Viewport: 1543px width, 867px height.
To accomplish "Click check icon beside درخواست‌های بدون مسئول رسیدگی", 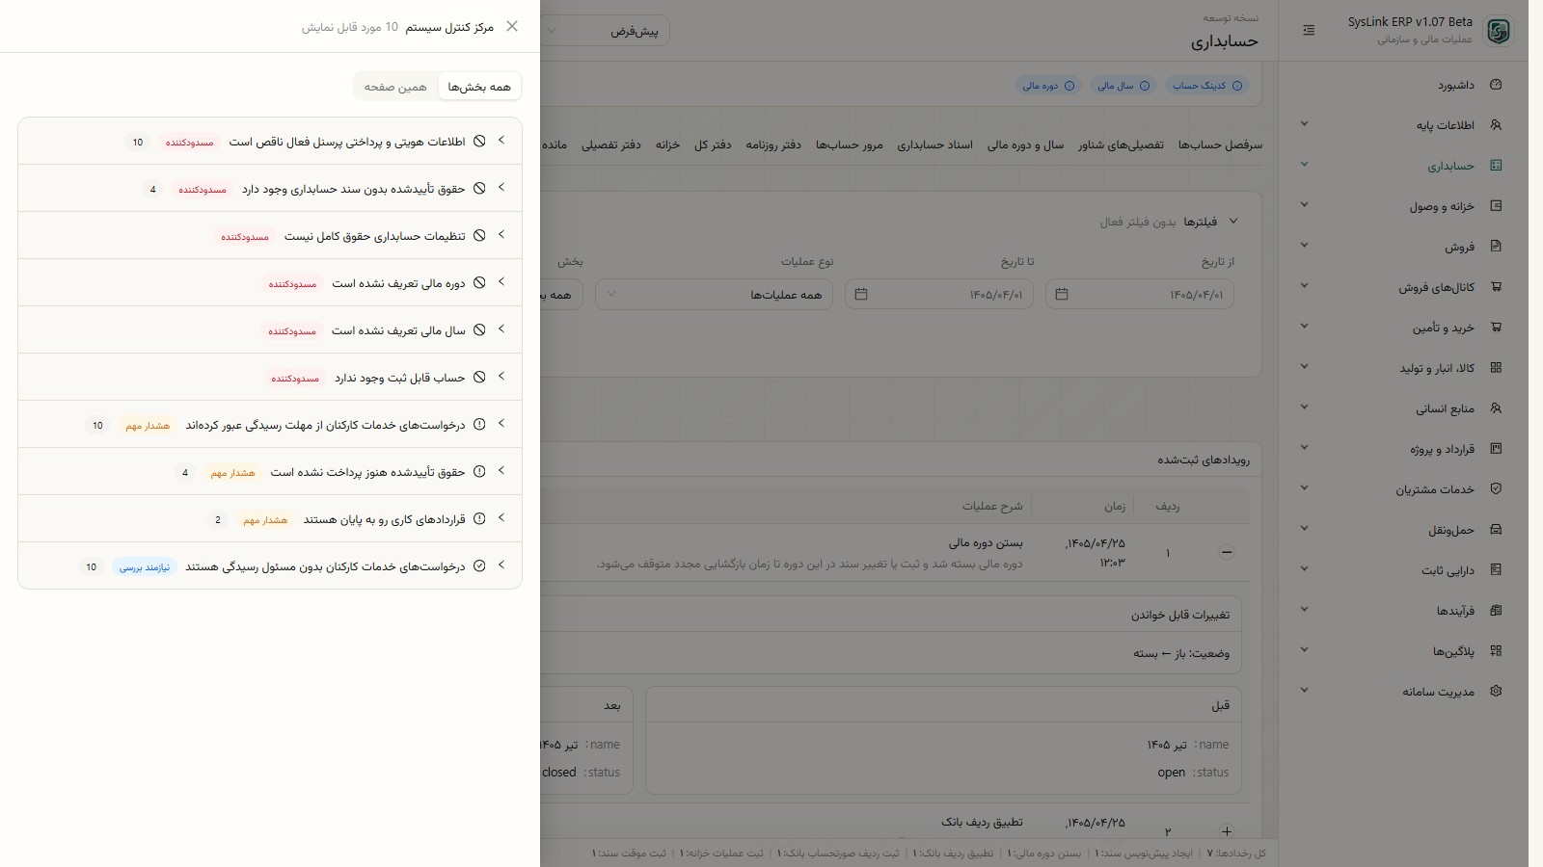I will (479, 566).
